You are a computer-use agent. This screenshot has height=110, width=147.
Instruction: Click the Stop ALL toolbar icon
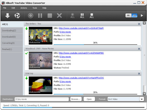tap(92, 16)
